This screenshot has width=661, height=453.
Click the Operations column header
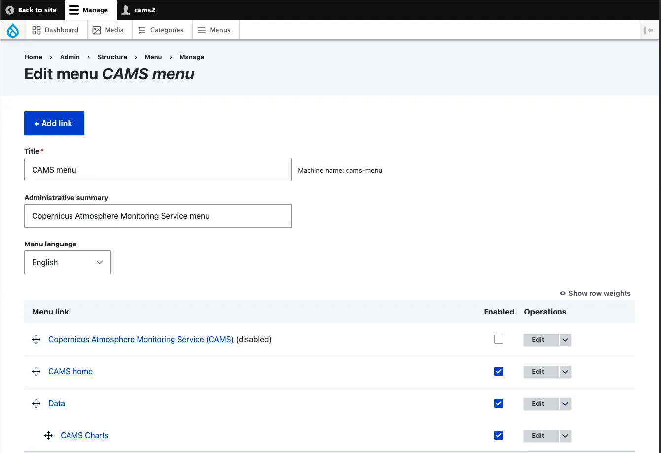(545, 312)
